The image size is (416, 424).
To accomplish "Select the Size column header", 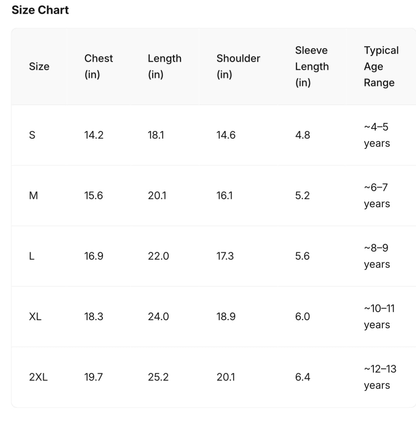I will pos(39,66).
